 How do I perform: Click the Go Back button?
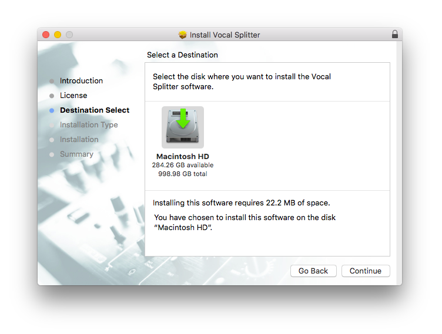(313, 271)
